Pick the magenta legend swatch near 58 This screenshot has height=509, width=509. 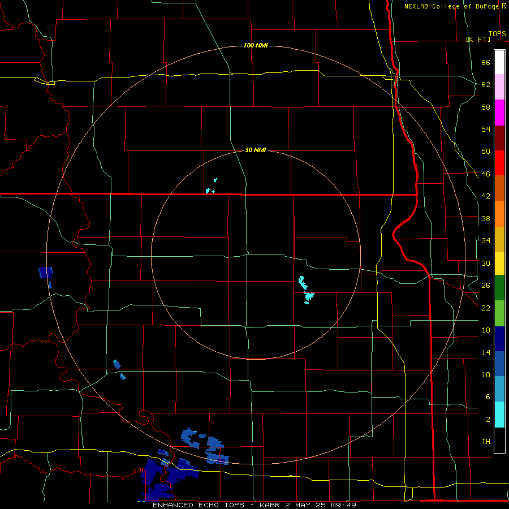tap(499, 113)
